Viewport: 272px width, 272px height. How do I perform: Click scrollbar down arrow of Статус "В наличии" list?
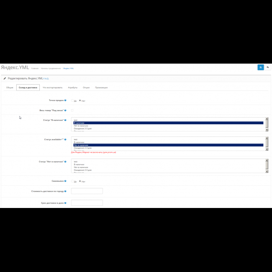pos(267,131)
